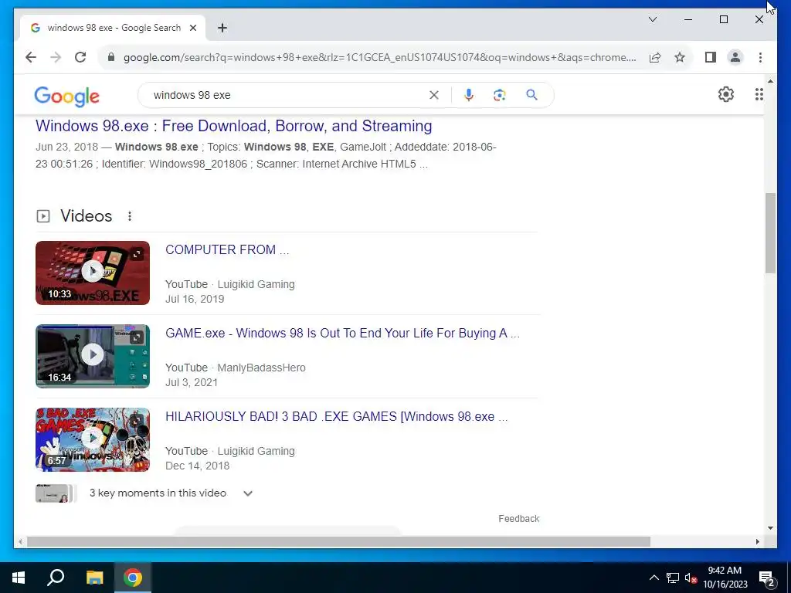The height and width of the screenshot is (593, 791).
Task: Open more options for Videos section
Action: coord(130,216)
